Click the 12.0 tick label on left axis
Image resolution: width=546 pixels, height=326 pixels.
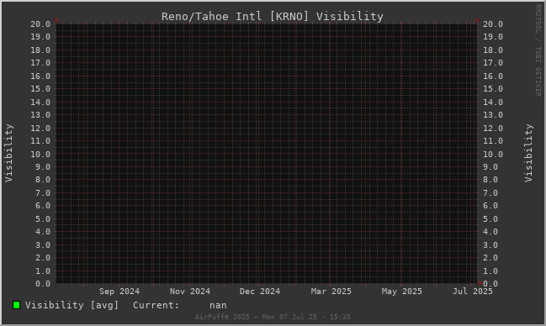pos(40,128)
